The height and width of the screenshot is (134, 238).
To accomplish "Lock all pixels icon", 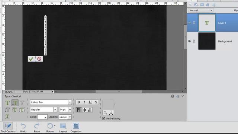I will (208, 5).
